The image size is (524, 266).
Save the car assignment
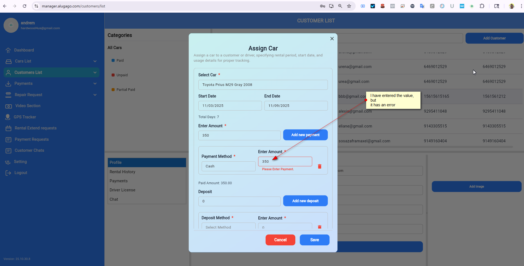pyautogui.click(x=314, y=240)
